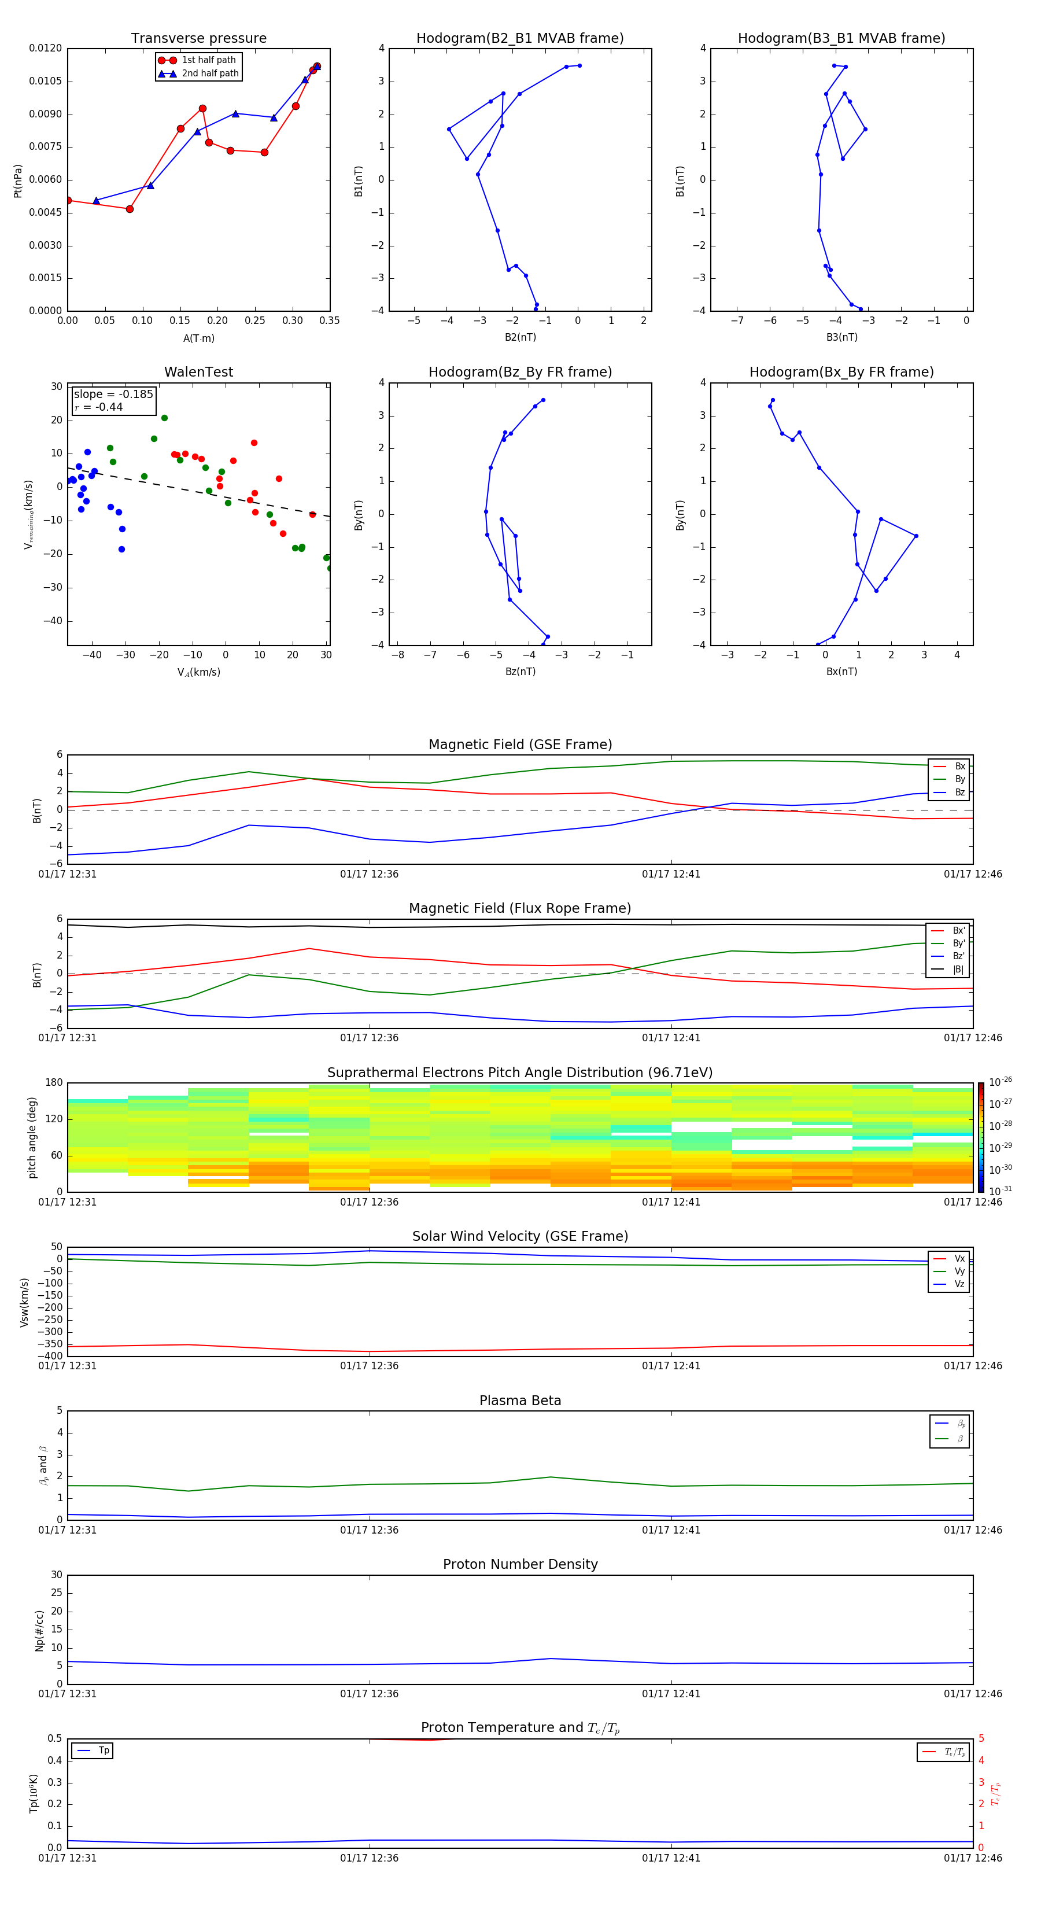
Task: Click the 'Hodogram(B2_B1 MVAB frame)' title
Action: (x=520, y=39)
